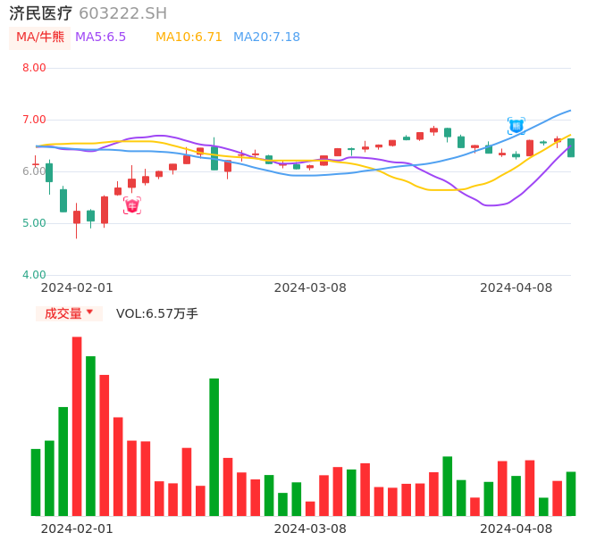This screenshot has height=541, width=613.
Task: Click the 成交量 indicator label
Action: pyautogui.click(x=63, y=313)
